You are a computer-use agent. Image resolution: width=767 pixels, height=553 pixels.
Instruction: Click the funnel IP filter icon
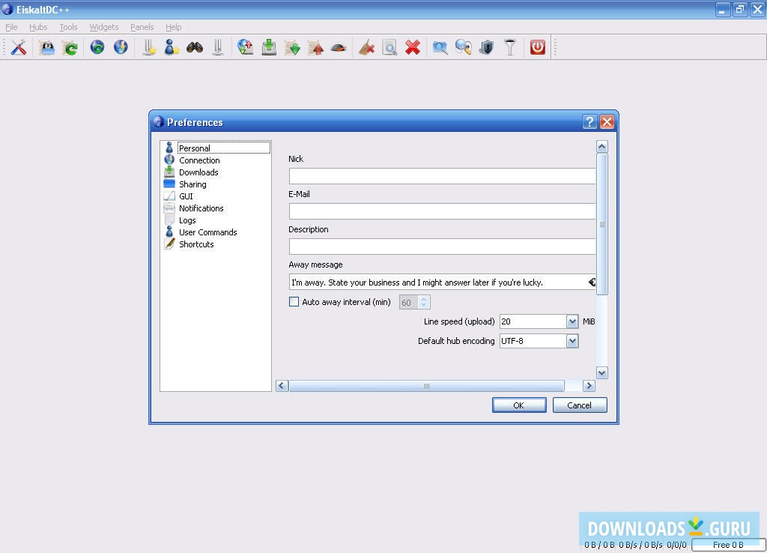click(509, 47)
